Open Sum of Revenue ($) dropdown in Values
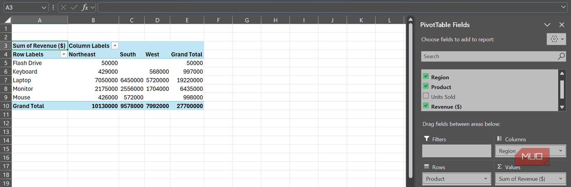This screenshot has height=187, width=571. (561, 179)
